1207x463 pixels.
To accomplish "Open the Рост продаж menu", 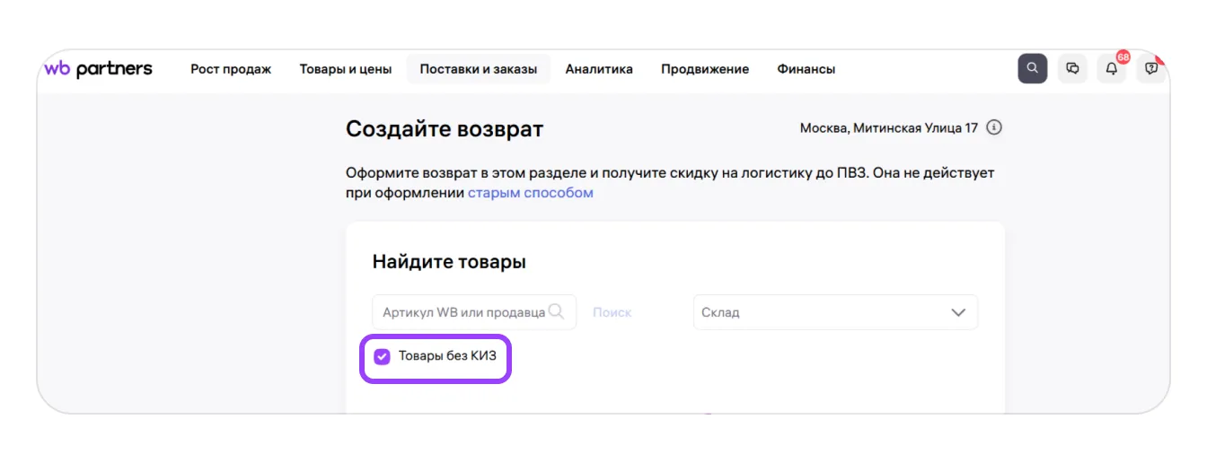I will [x=231, y=69].
